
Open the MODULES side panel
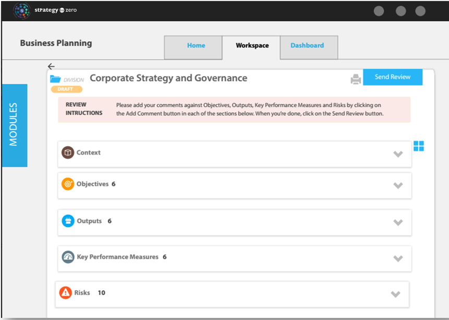[15, 125]
